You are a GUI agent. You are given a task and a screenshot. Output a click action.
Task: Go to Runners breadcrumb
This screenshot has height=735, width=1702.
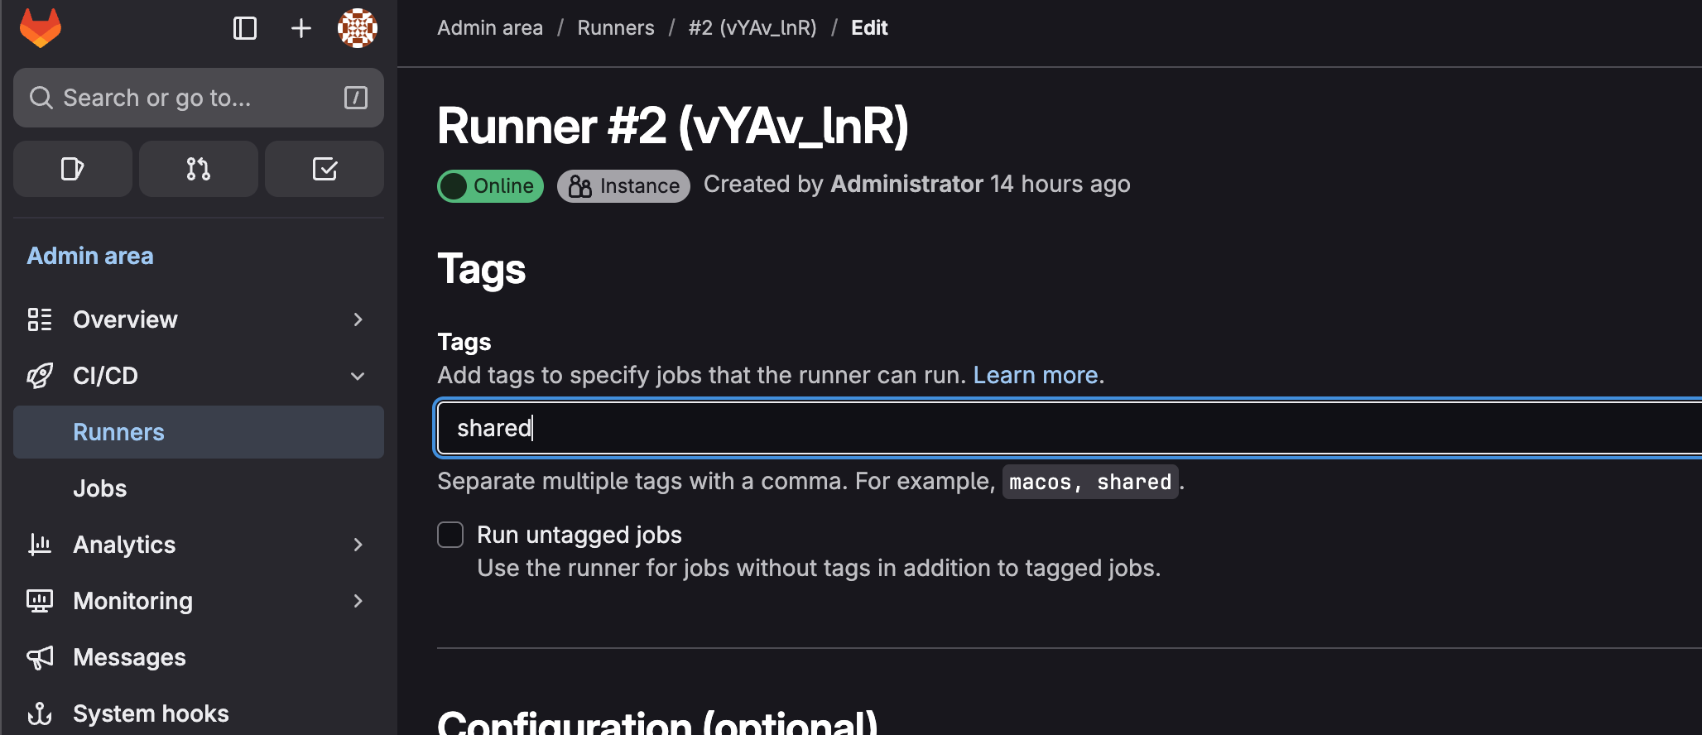tap(616, 28)
